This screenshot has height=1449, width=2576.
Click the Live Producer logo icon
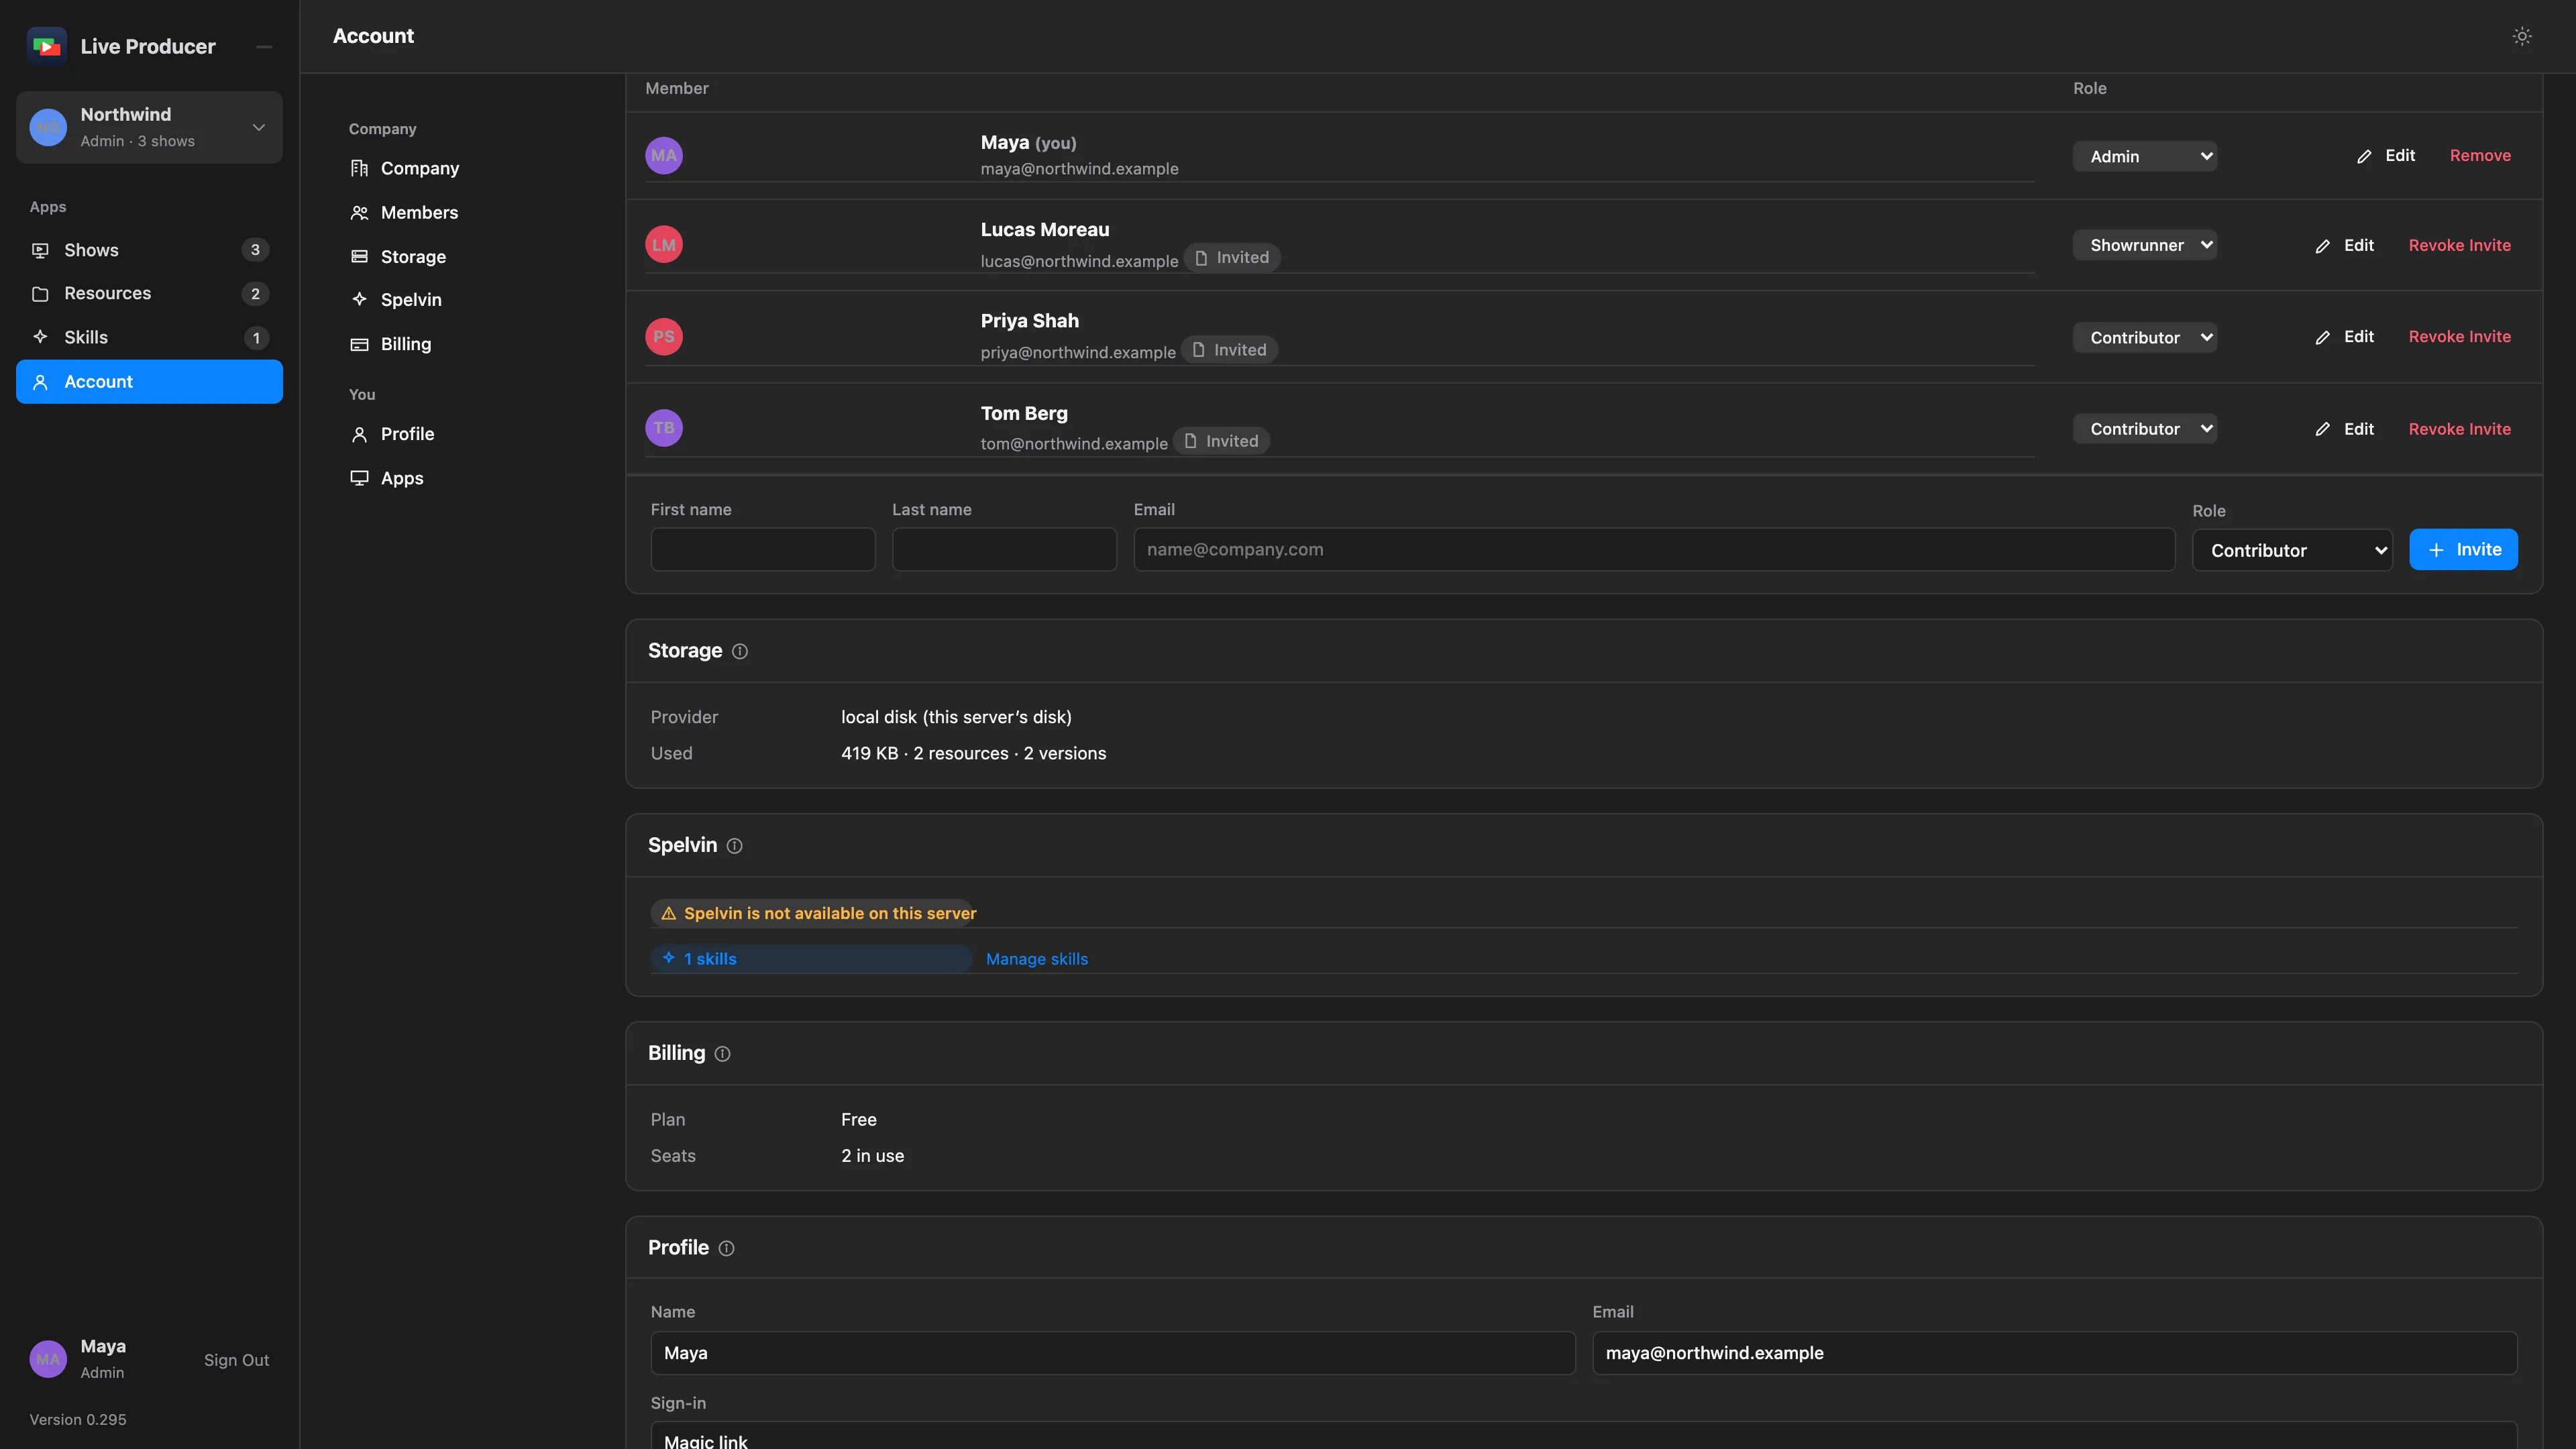point(46,46)
